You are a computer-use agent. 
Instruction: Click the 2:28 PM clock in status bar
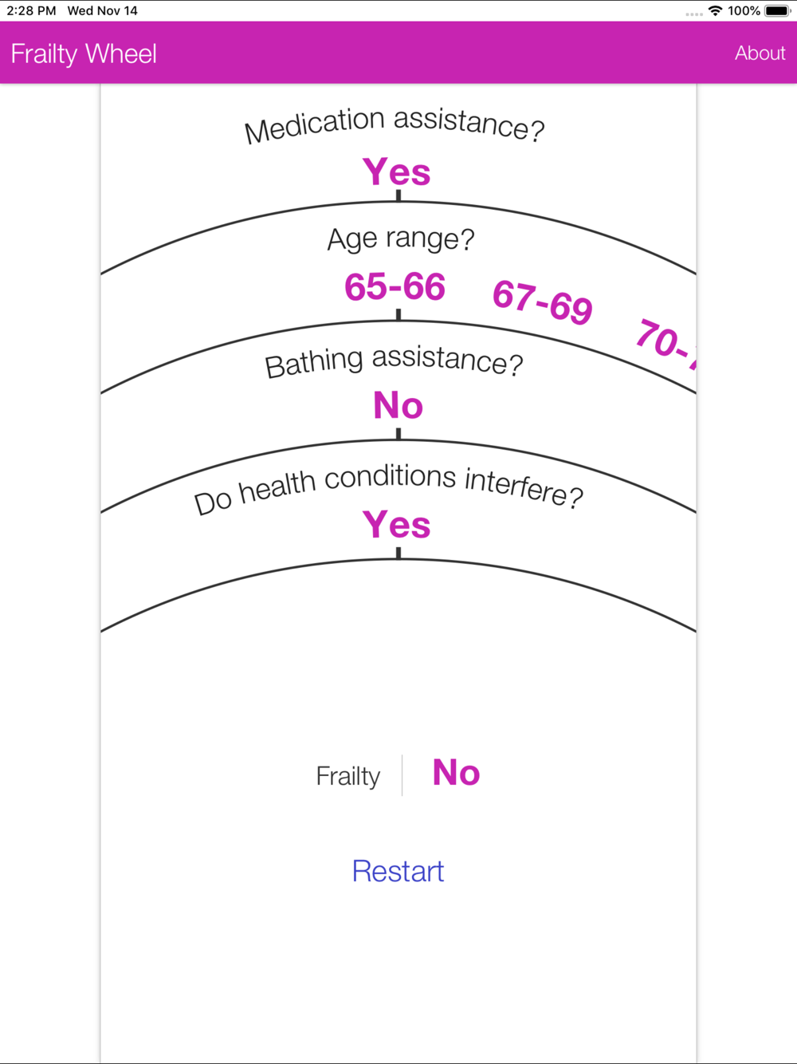click(x=31, y=11)
